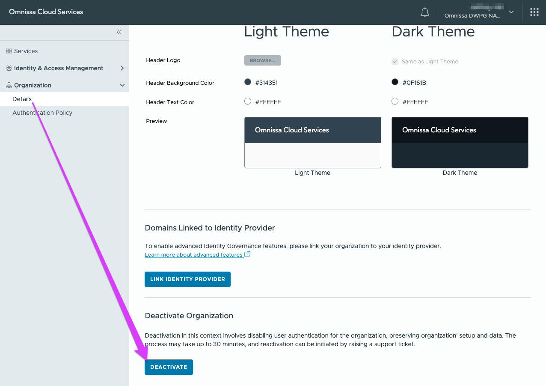Open the notifications bell icon
The image size is (546, 386).
(424, 12)
